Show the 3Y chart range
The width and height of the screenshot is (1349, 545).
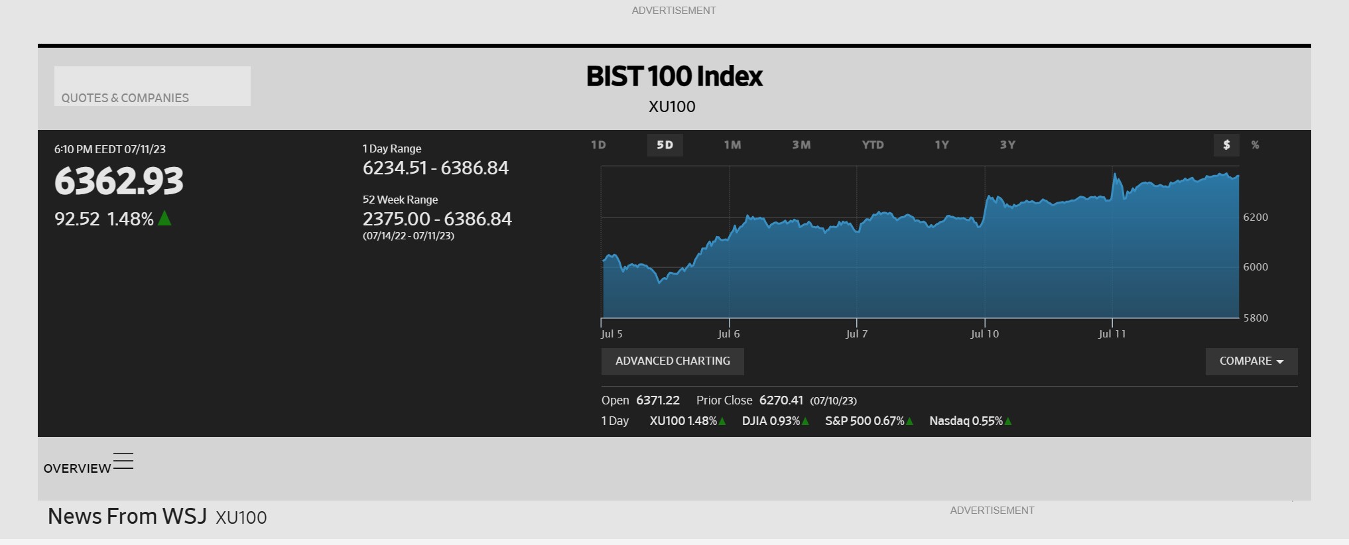click(x=1007, y=145)
